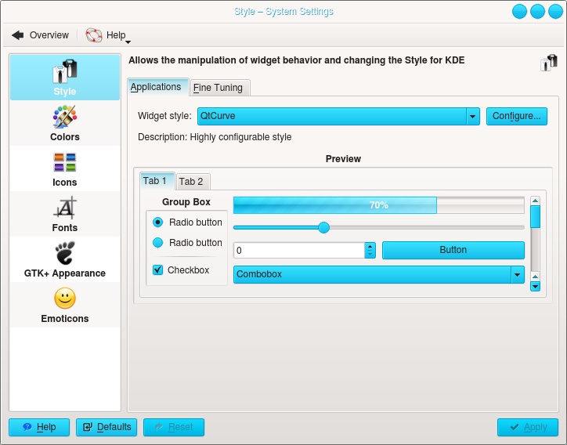Click the preview scrollbar top up arrow
This screenshot has height=445, width=567.
tap(535, 201)
